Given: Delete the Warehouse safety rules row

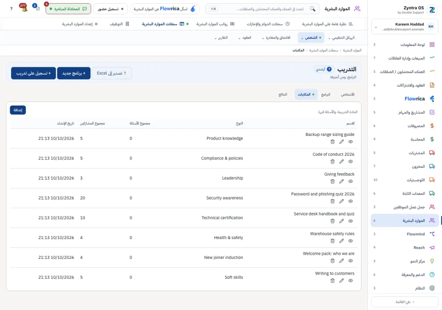Looking at the screenshot, I should (332, 241).
